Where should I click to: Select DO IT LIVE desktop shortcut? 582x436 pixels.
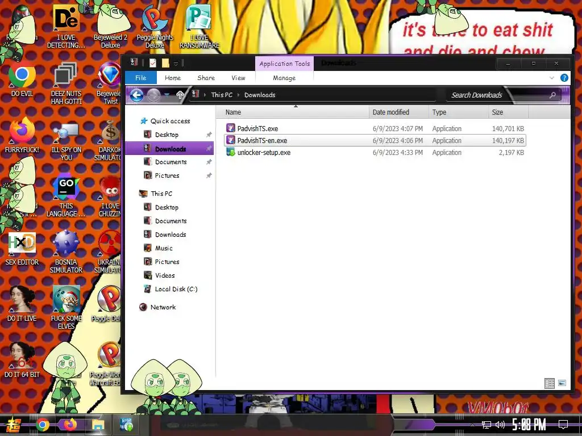coord(22,304)
